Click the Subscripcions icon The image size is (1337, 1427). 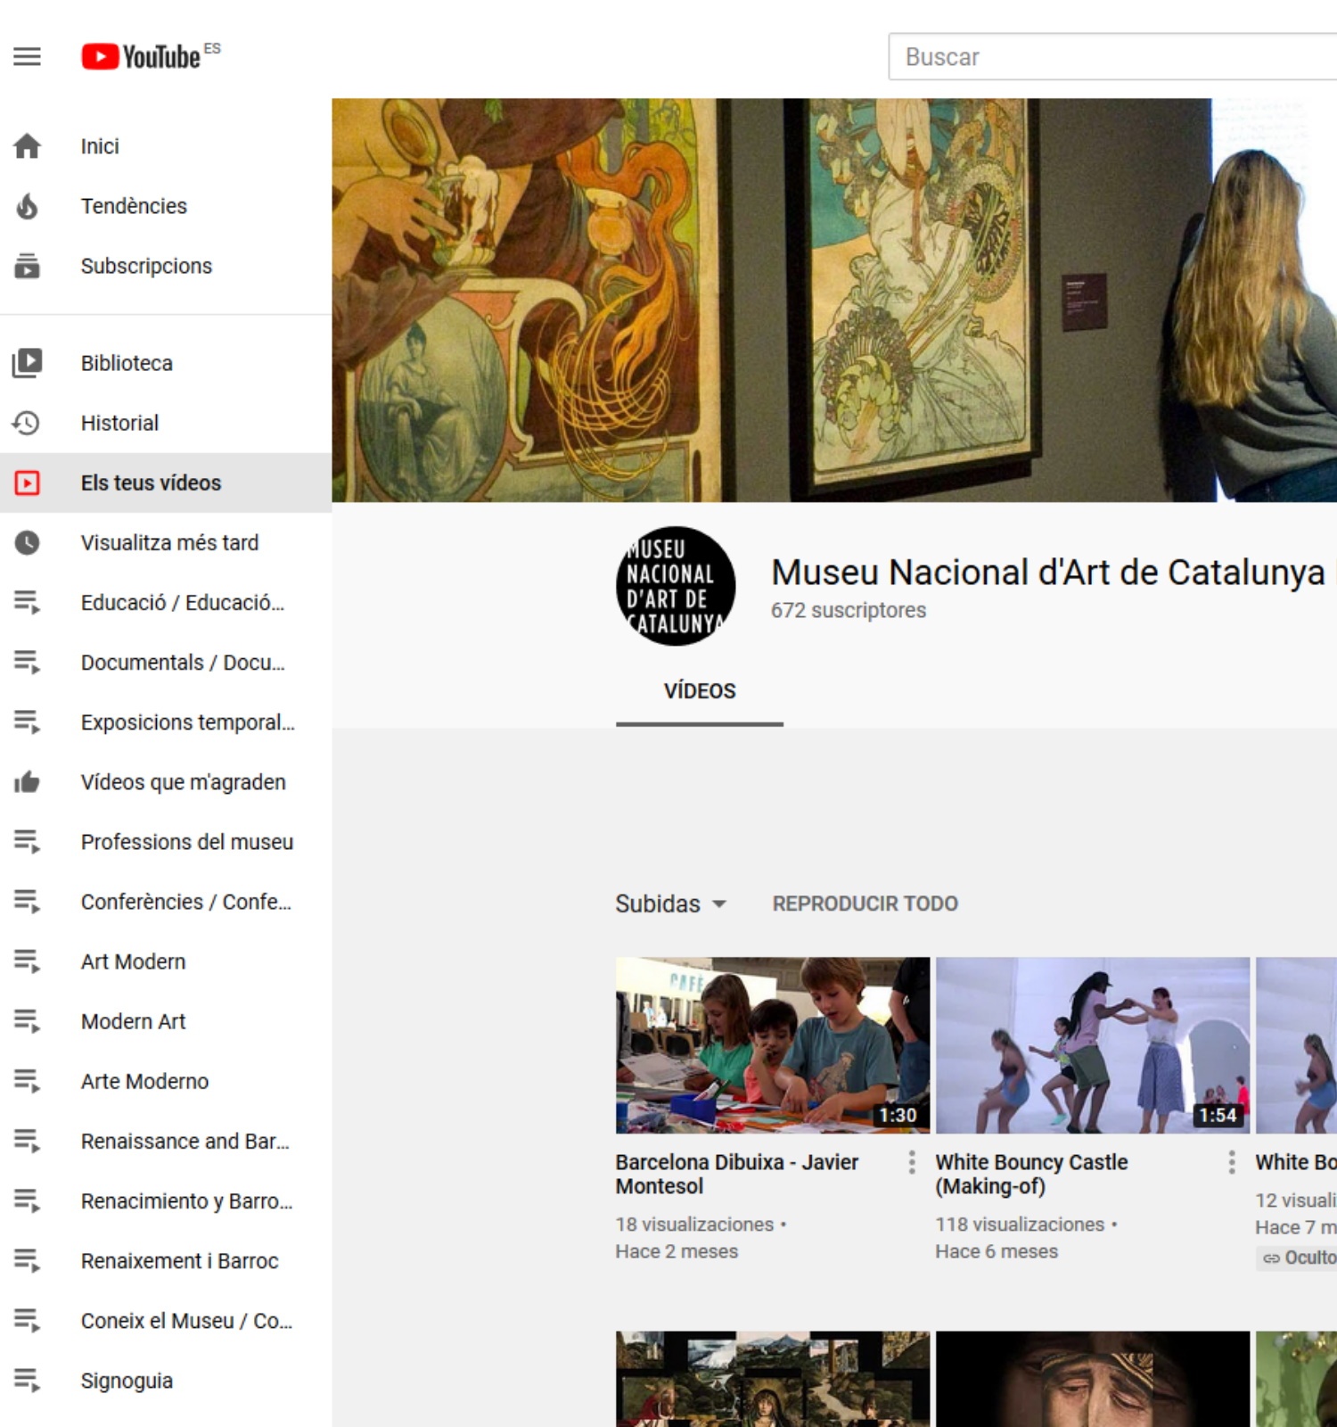pos(27,266)
